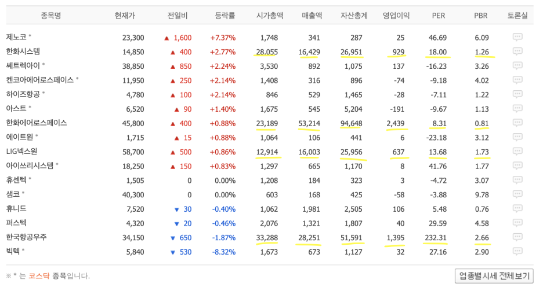This screenshot has width=543, height=287.
Task: Select the 46.69 PER value
Action: coord(438,38)
